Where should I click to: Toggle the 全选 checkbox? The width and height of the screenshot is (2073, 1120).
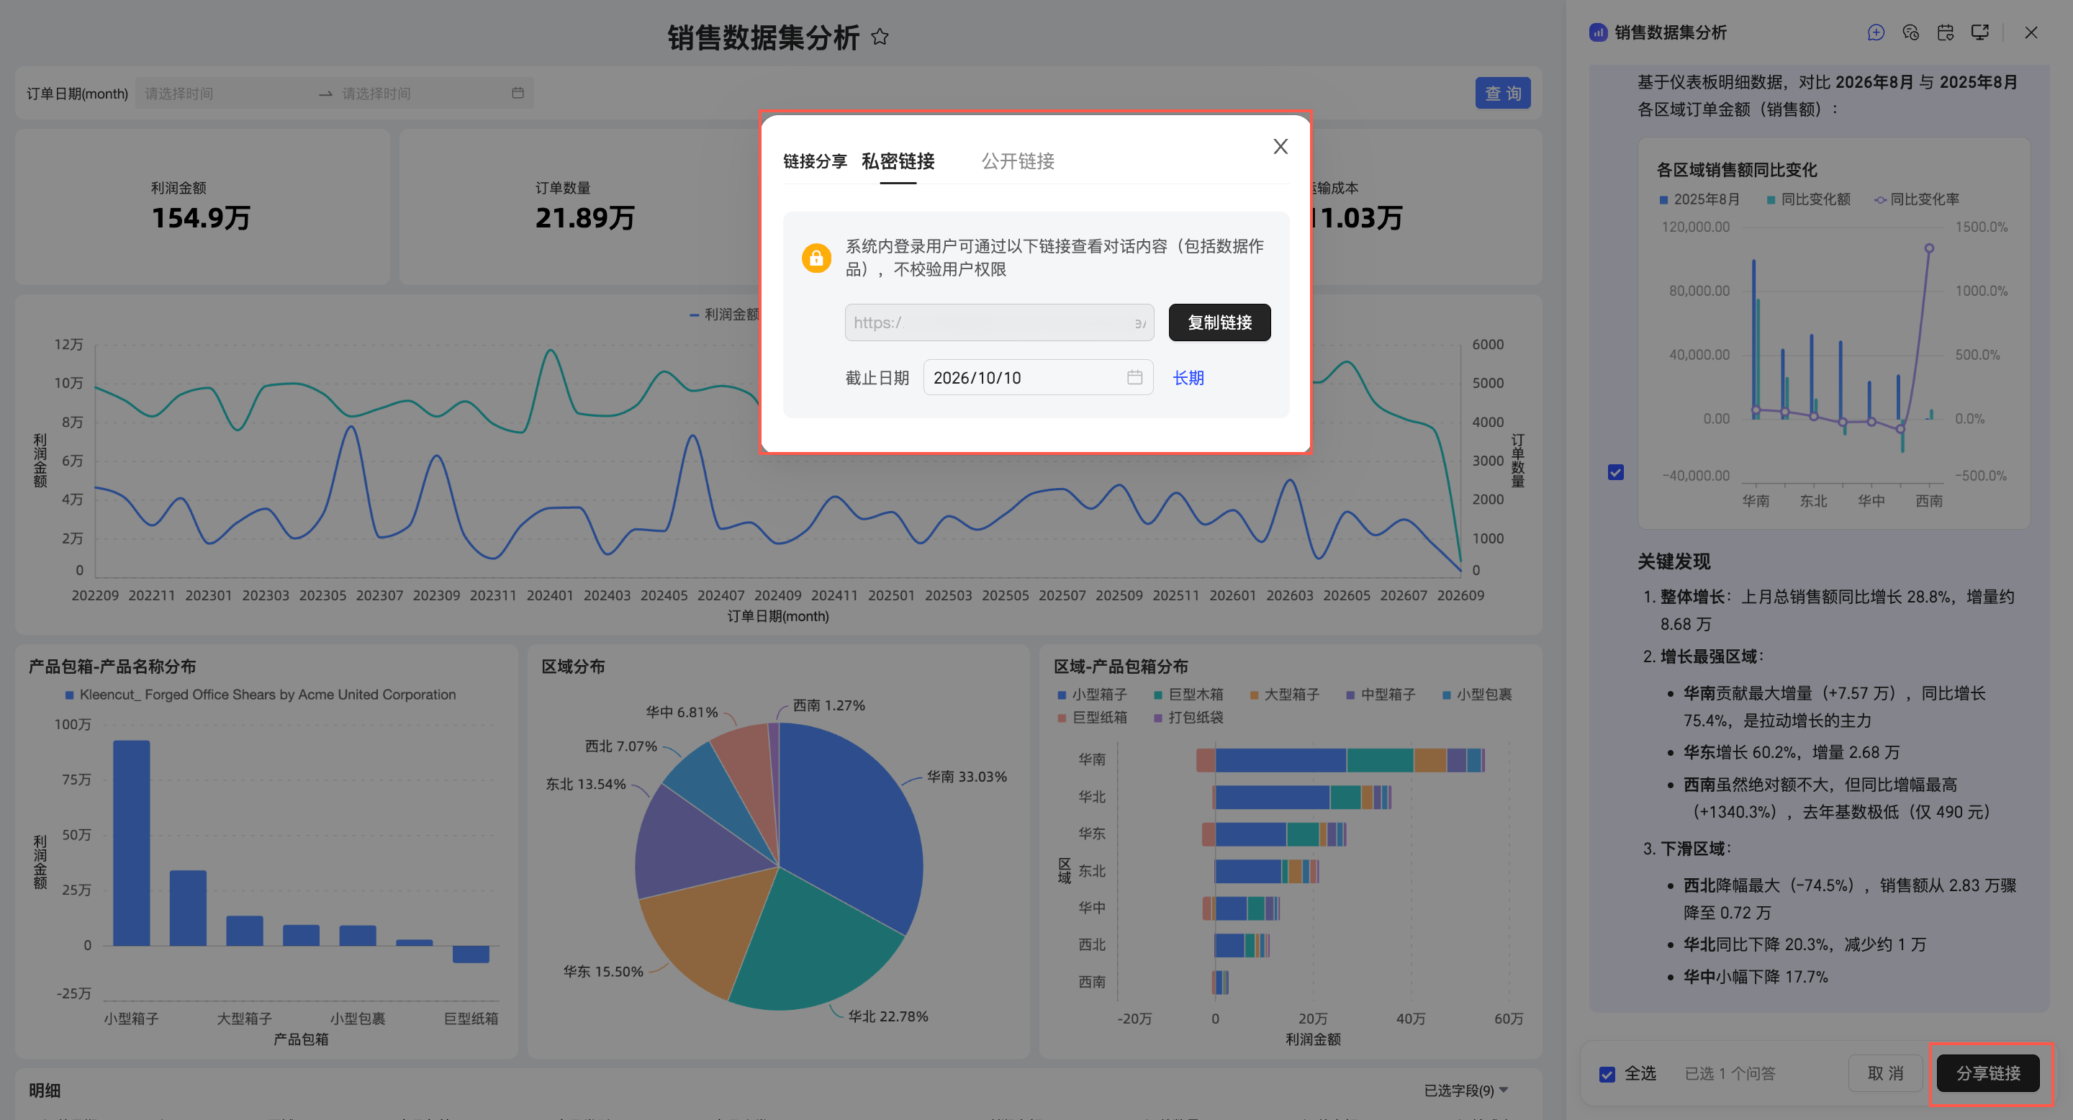click(1607, 1074)
